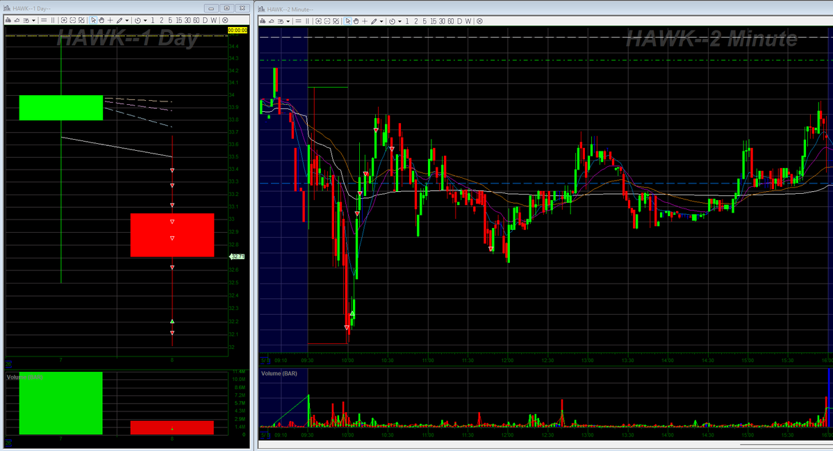Image resolution: width=833 pixels, height=451 pixels.
Task: Click list settings icon in 2 Minute toolbar
Action: [x=281, y=22]
